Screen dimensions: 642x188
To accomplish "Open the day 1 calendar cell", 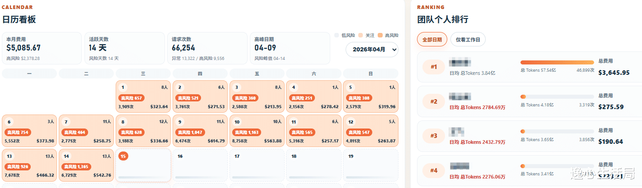I will [x=143, y=97].
